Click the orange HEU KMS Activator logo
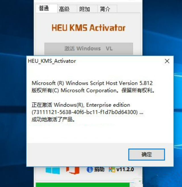 click(x=89, y=28)
